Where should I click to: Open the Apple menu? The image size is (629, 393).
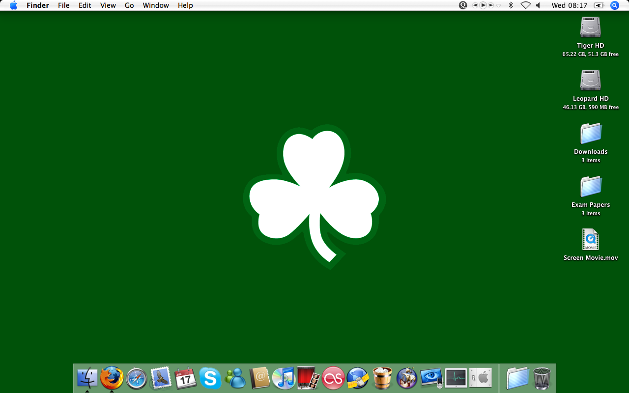pos(13,5)
